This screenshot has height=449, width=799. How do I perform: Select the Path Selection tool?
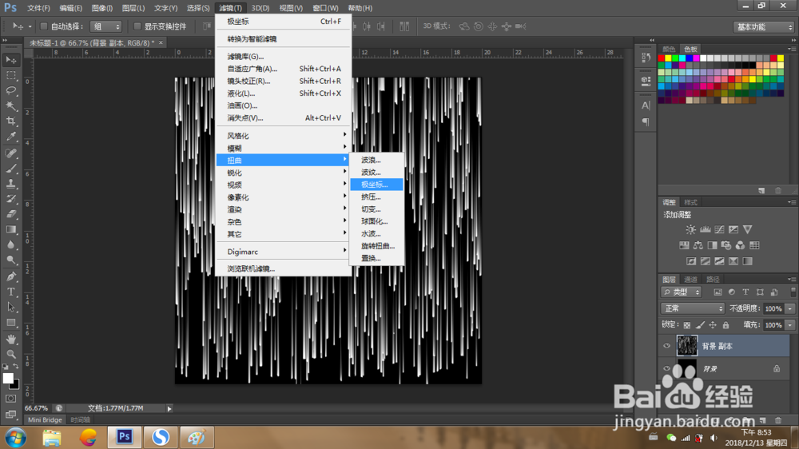[10, 308]
